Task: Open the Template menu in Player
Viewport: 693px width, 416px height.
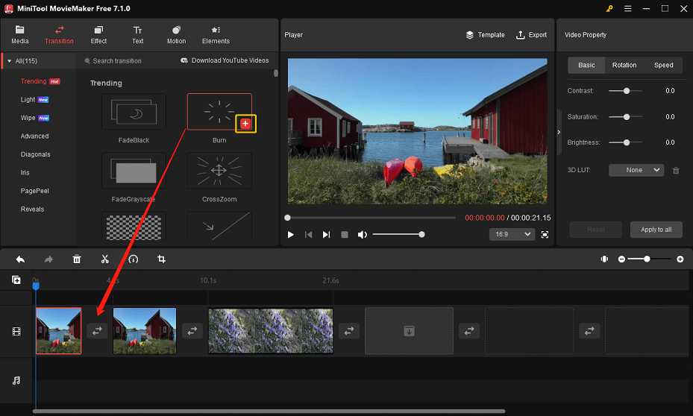Action: 486,35
